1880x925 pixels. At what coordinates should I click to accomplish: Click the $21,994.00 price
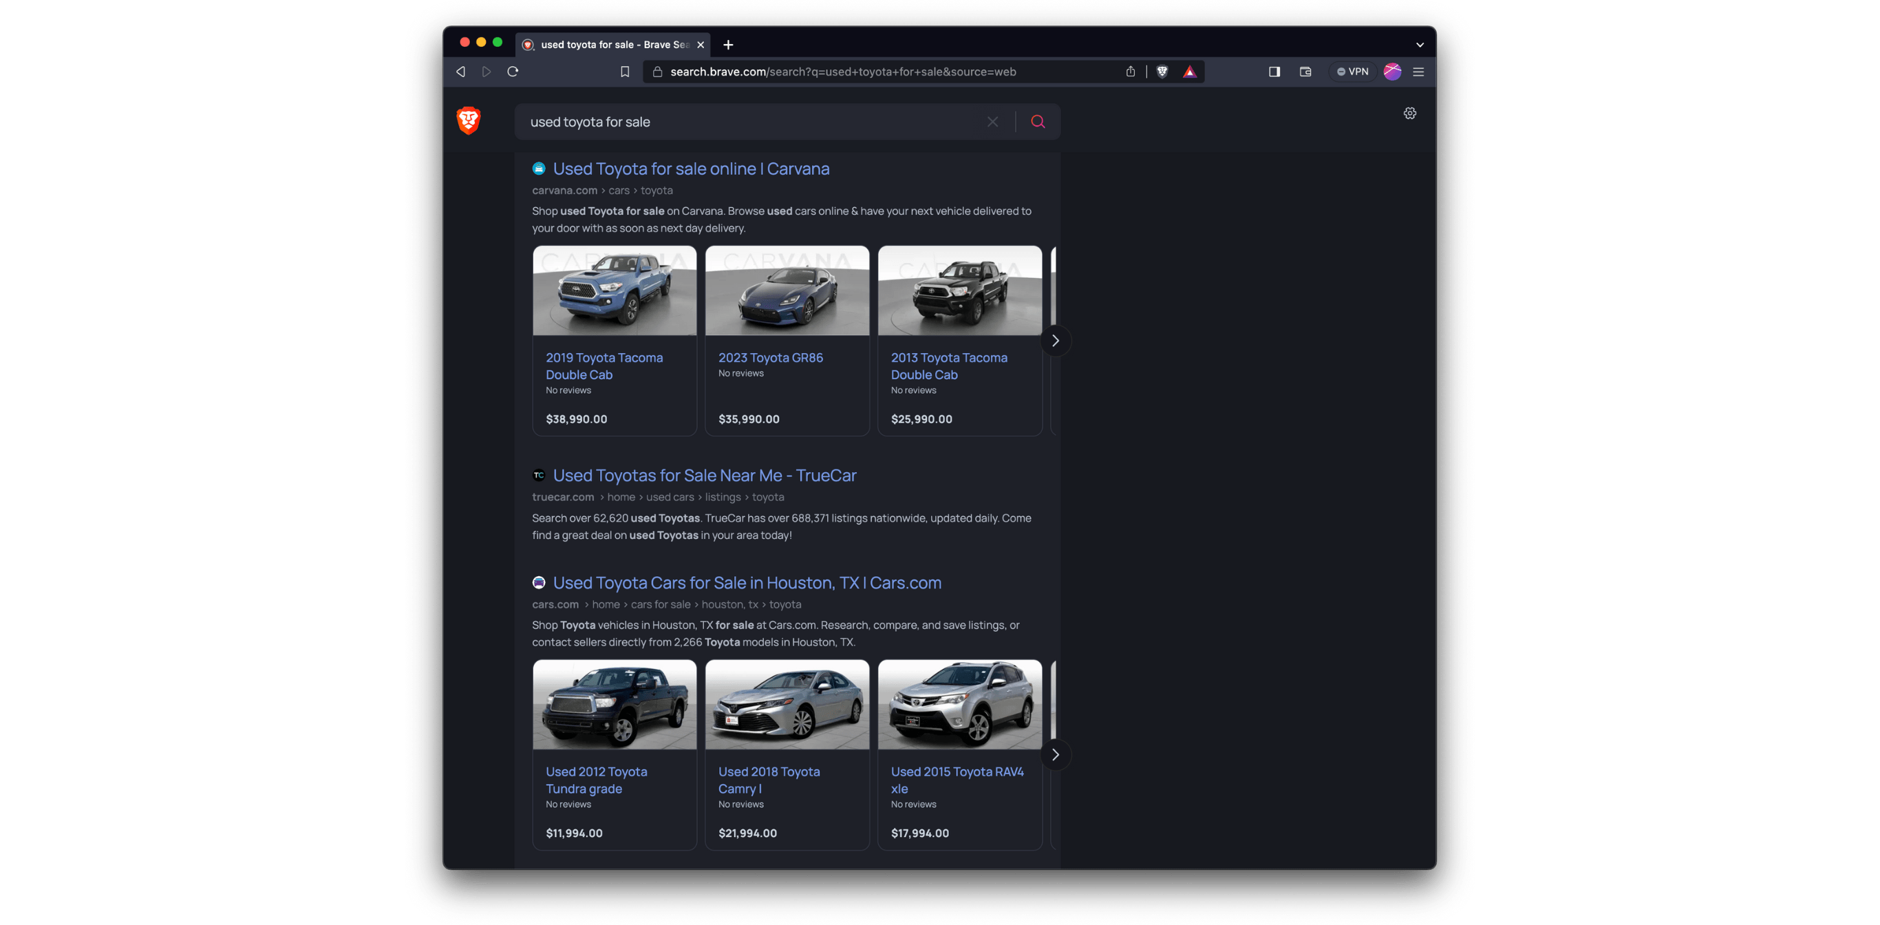(747, 833)
